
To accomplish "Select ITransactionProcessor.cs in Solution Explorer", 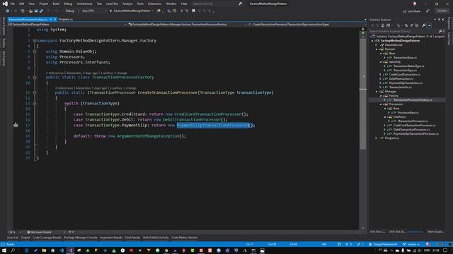I will coord(413,121).
